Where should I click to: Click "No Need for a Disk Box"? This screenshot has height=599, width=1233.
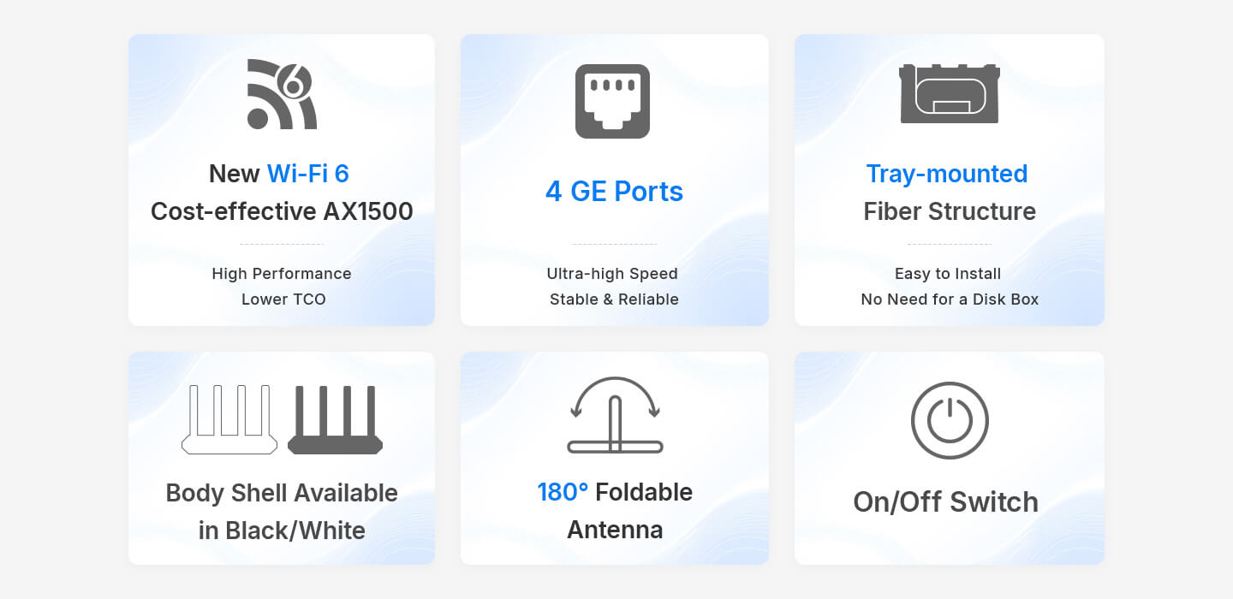pos(949,299)
